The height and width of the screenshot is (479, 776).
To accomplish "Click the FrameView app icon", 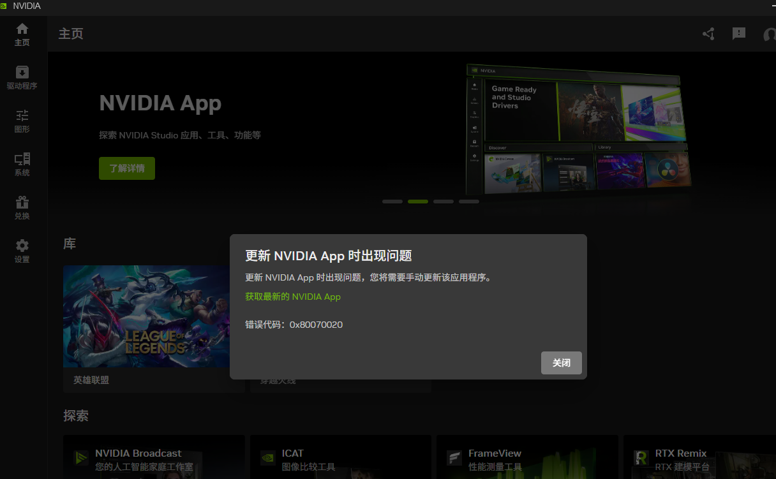I will 454,458.
